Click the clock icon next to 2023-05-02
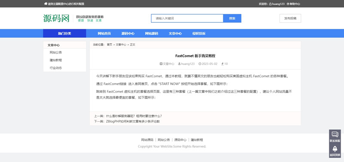Viewport: 344px width, 162px height. pos(200,64)
